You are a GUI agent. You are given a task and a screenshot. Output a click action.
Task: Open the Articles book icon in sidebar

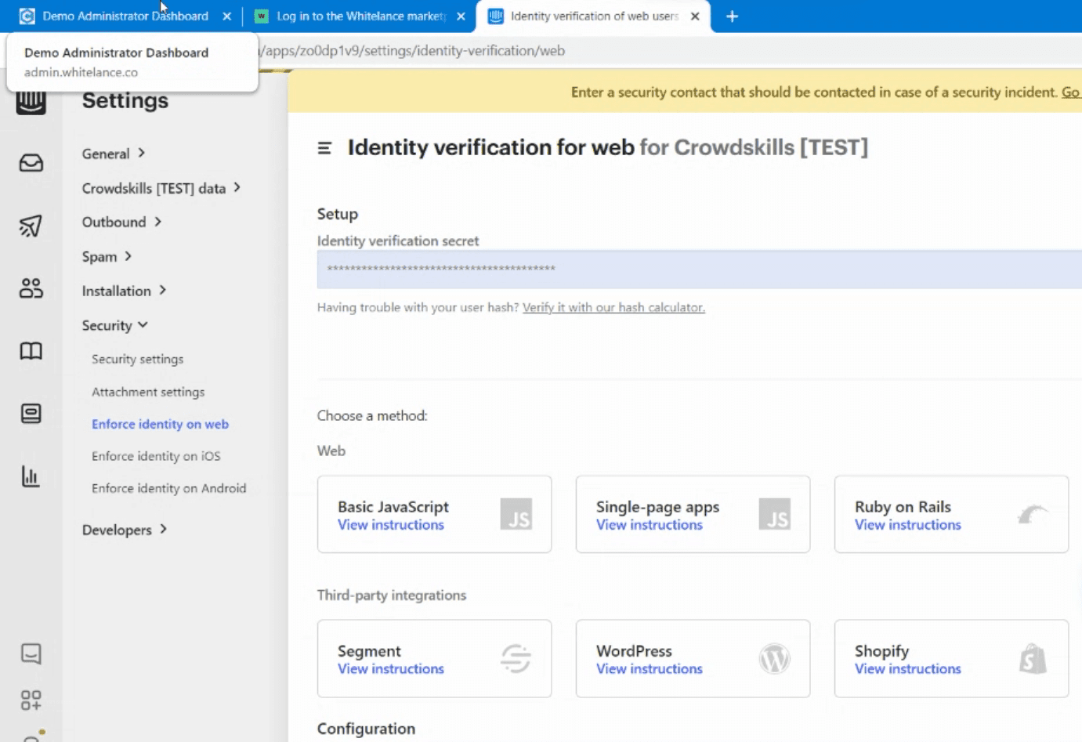[x=31, y=351]
